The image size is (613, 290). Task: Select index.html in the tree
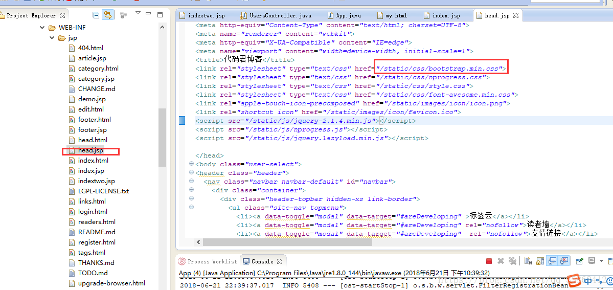point(93,161)
